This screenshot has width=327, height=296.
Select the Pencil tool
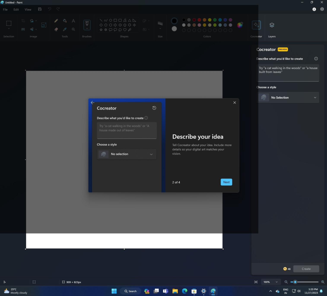click(x=56, y=21)
